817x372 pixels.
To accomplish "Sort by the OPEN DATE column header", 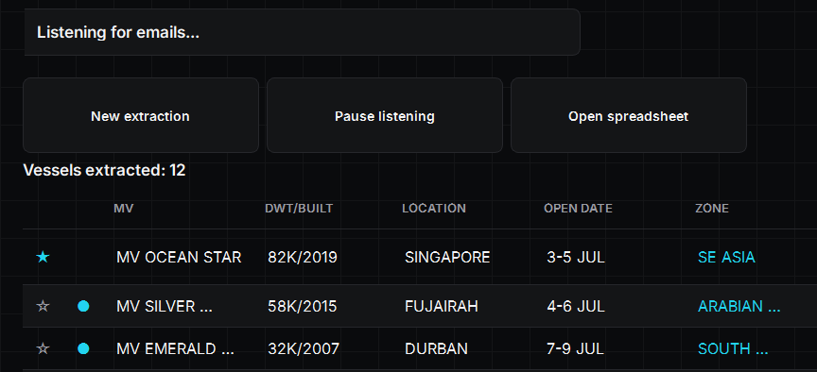I will pos(578,209).
